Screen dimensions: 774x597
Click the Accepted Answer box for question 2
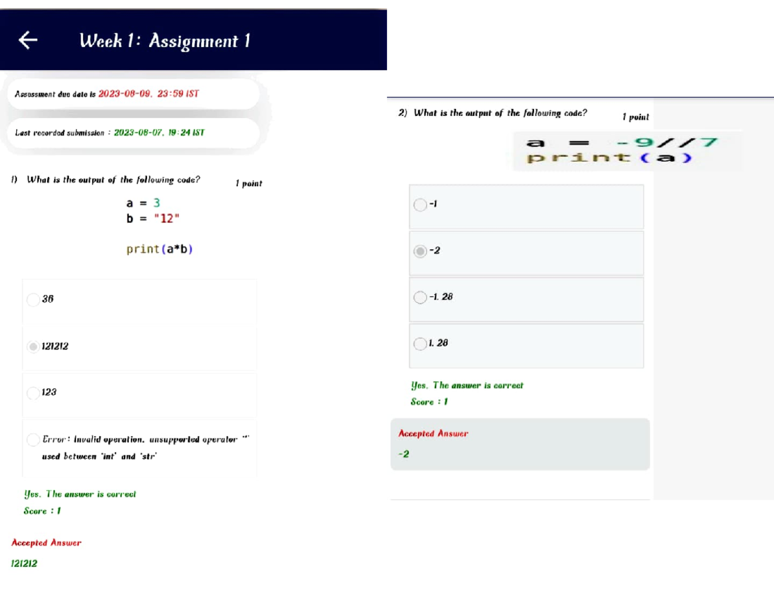click(520, 444)
